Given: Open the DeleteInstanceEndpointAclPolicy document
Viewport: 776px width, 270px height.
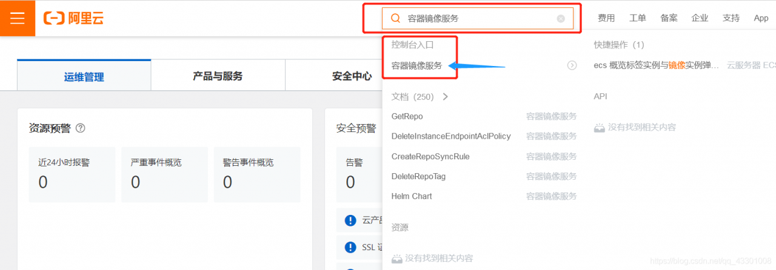Looking at the screenshot, I should [x=451, y=136].
